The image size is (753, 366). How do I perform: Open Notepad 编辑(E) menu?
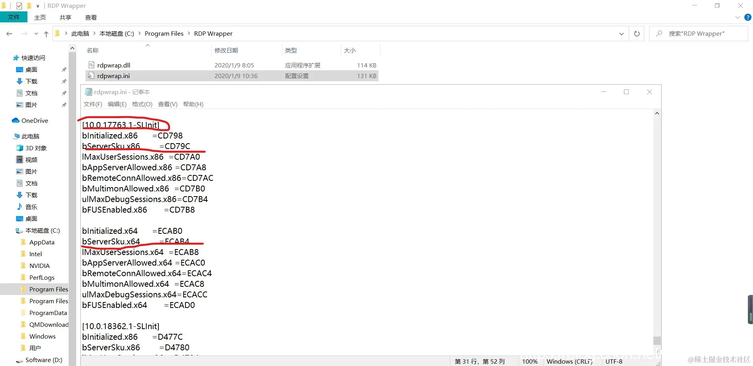click(117, 104)
